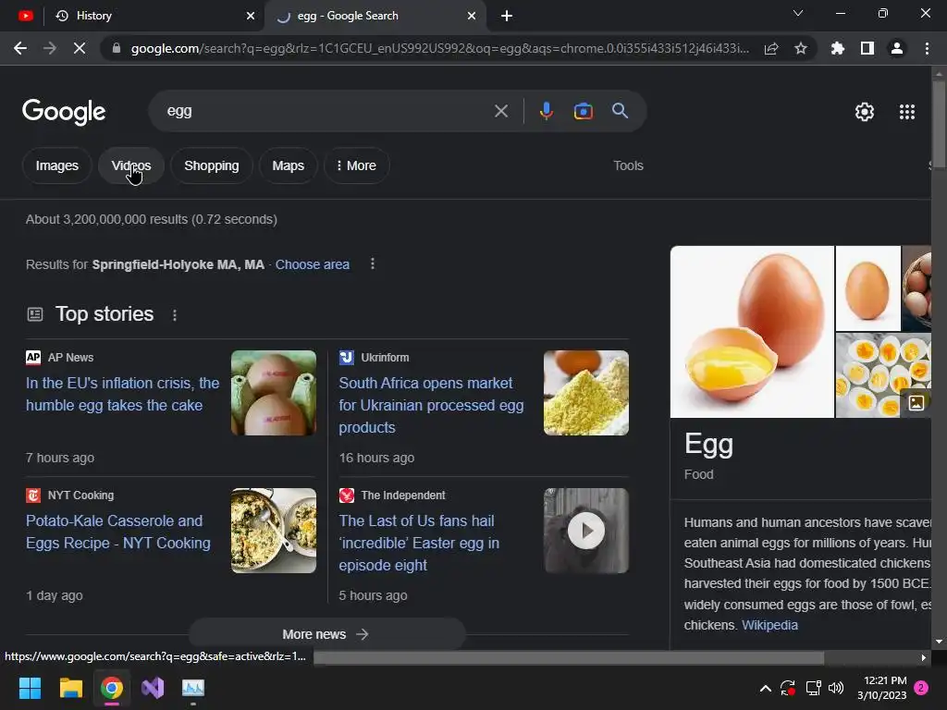
Task: Open the Extensions puzzle menu
Action: [837, 48]
